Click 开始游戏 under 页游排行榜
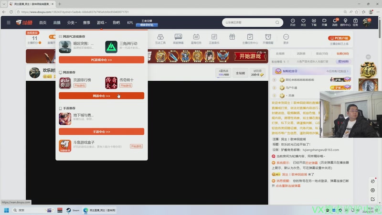382x215 pixels. point(80,86)
